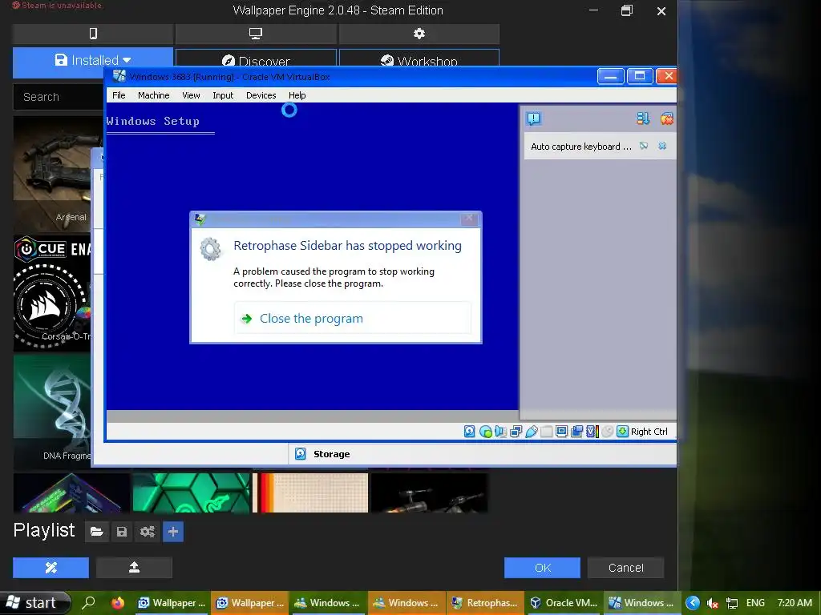Click OK in Wallpaper Engine
This screenshot has width=821, height=615.
click(x=542, y=568)
